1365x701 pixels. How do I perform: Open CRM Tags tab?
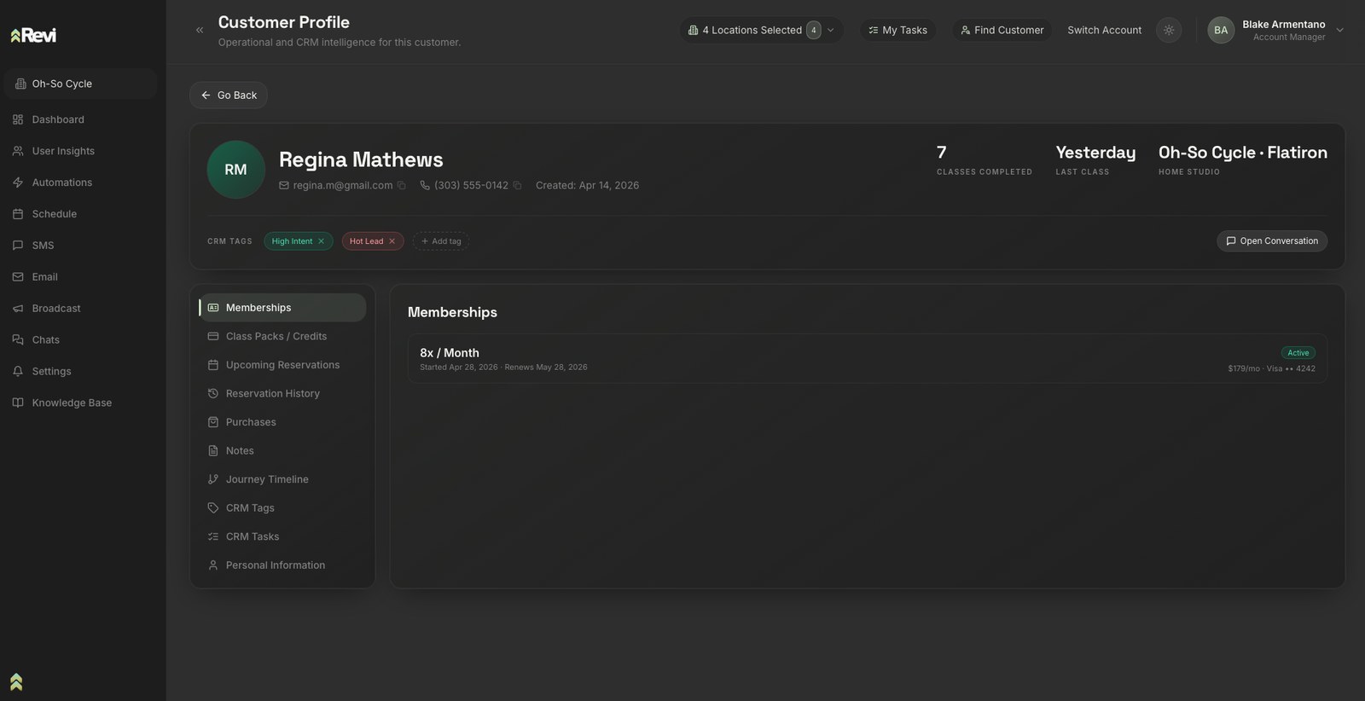[x=282, y=508]
